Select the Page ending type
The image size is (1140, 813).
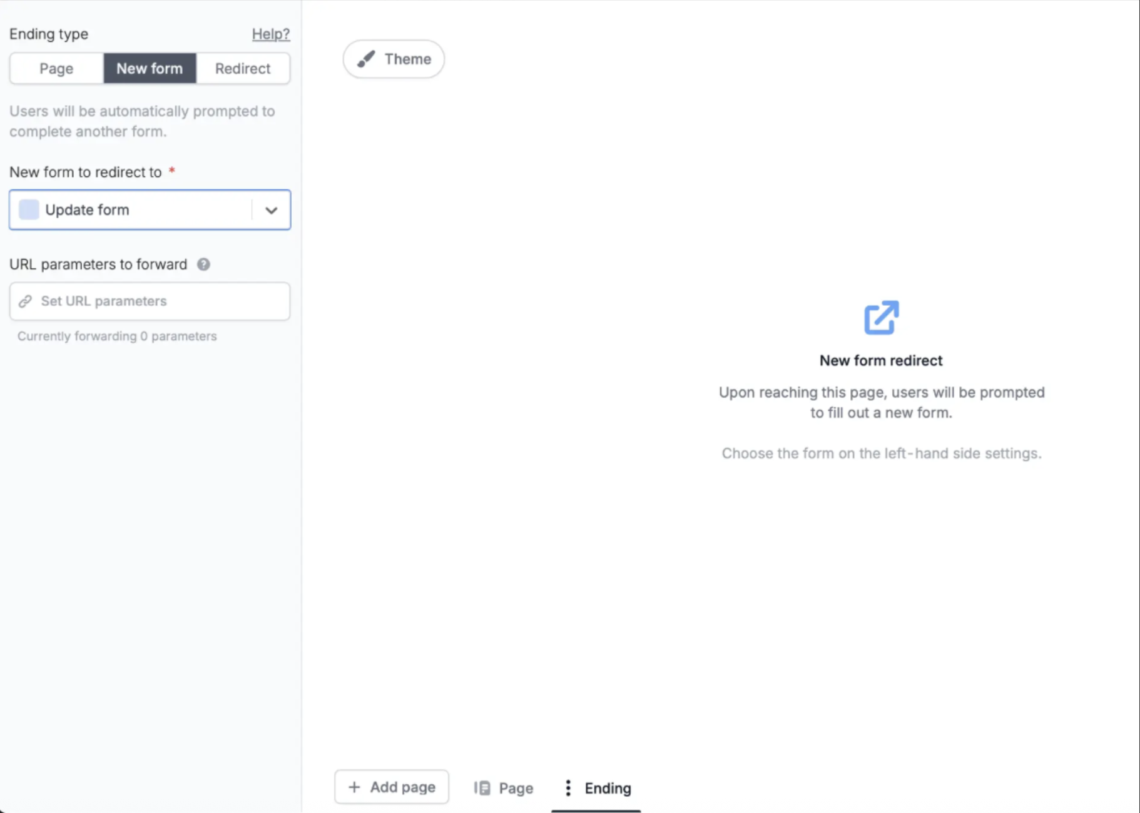point(56,68)
